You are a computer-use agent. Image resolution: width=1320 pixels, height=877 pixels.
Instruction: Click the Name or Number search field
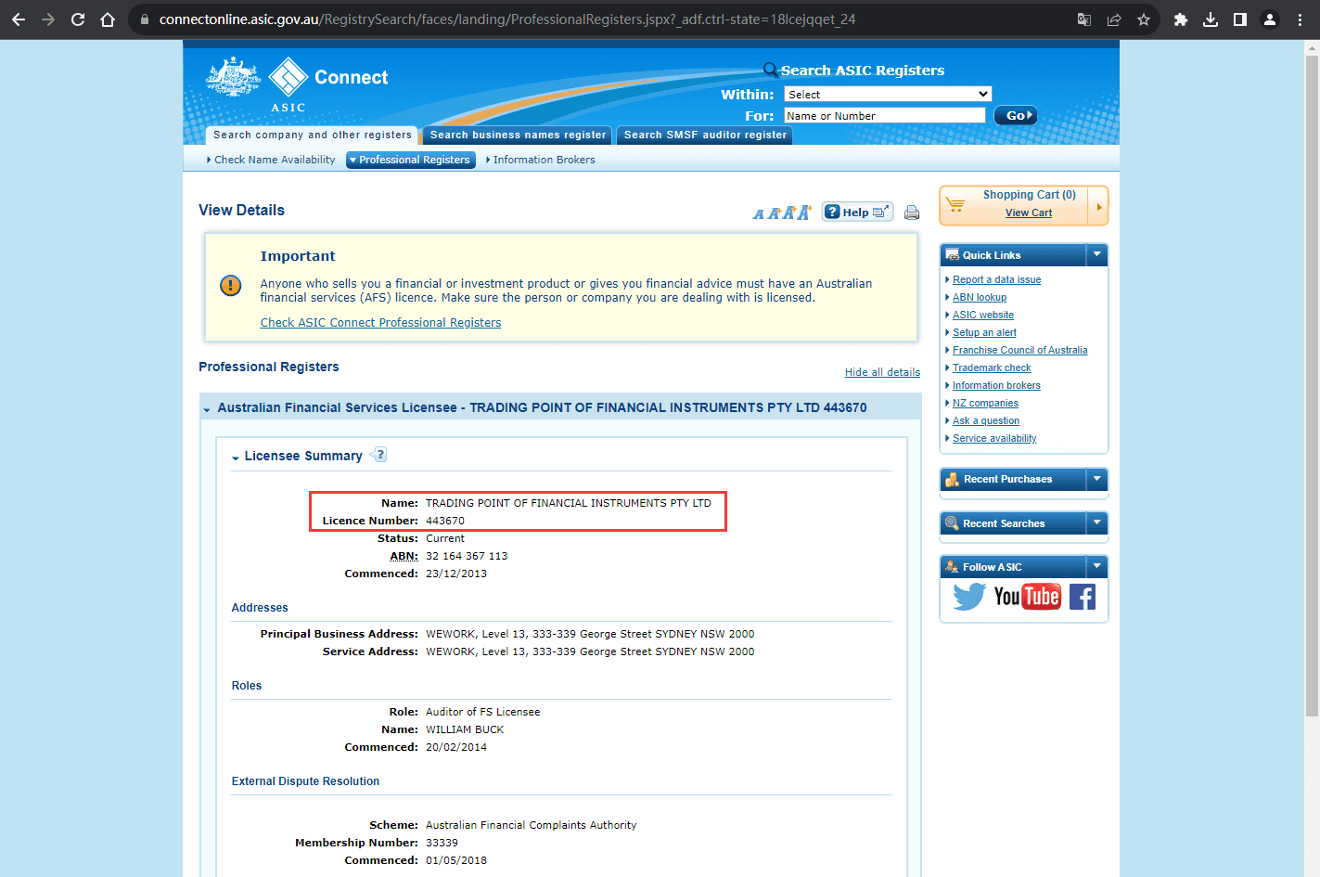(x=885, y=116)
